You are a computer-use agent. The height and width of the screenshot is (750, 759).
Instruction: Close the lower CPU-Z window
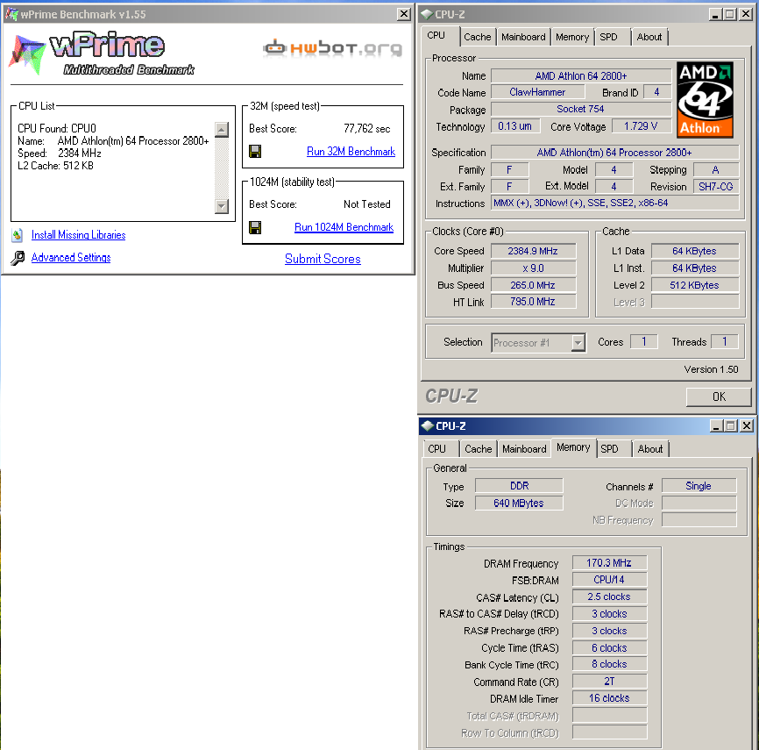coord(747,425)
